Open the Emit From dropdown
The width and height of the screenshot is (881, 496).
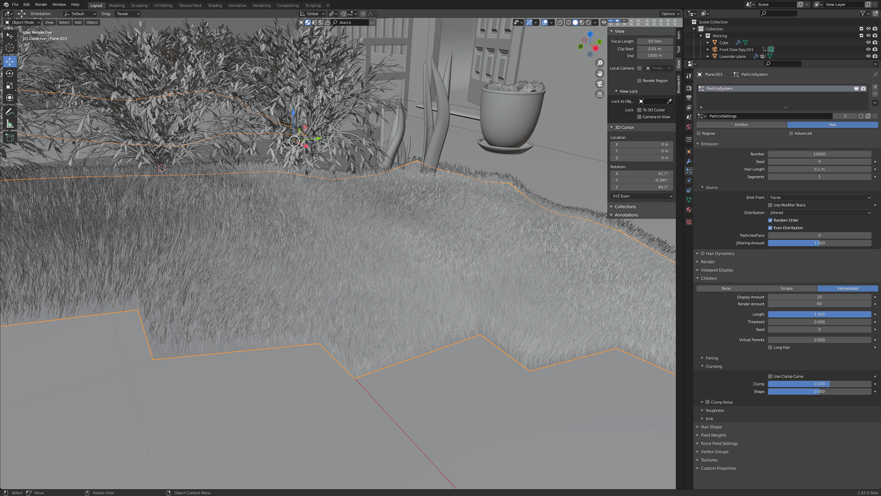coord(820,197)
